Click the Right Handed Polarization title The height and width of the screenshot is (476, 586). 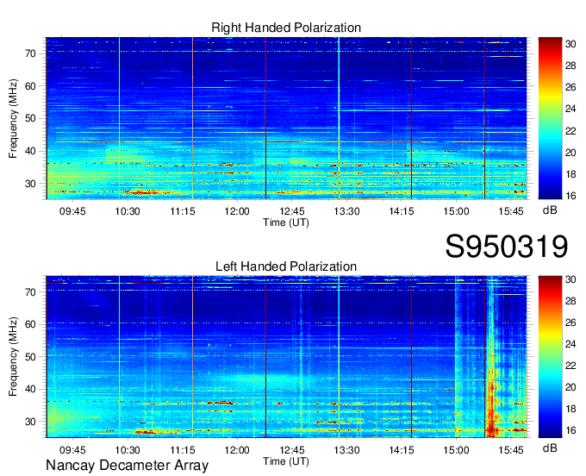point(286,28)
